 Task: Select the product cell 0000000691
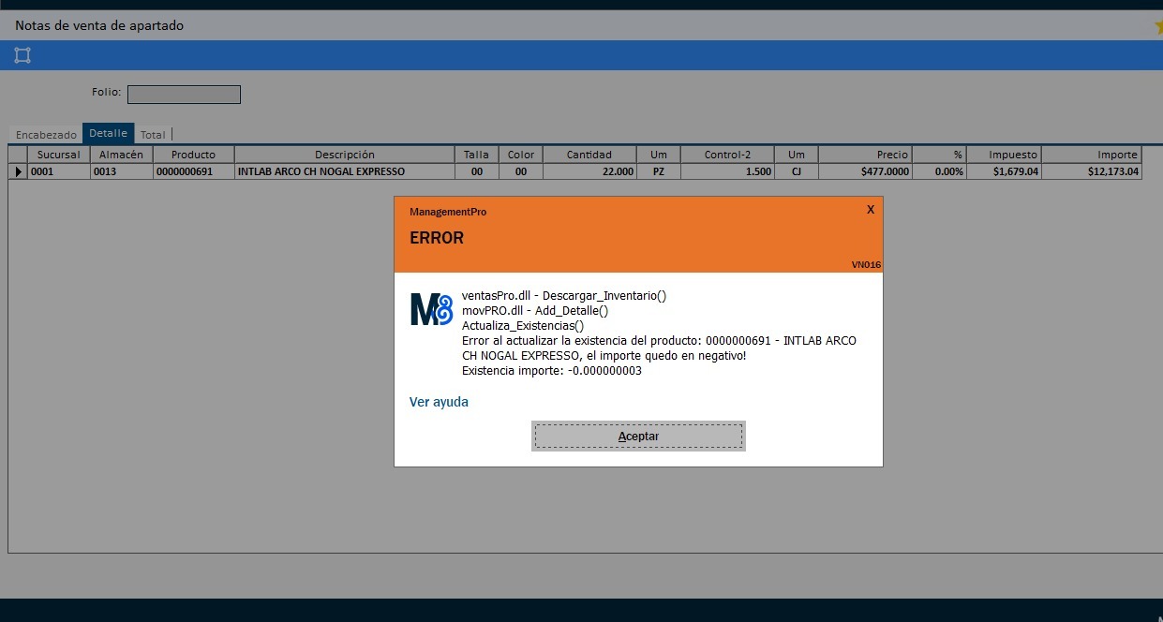(193, 171)
